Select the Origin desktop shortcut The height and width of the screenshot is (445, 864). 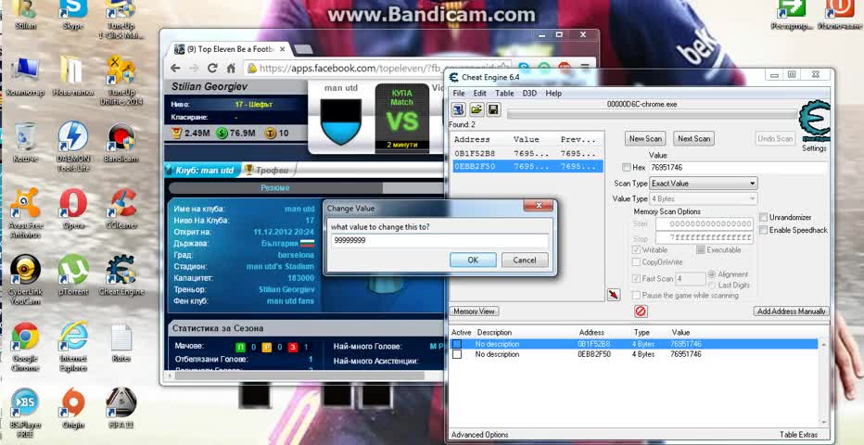pos(73,409)
